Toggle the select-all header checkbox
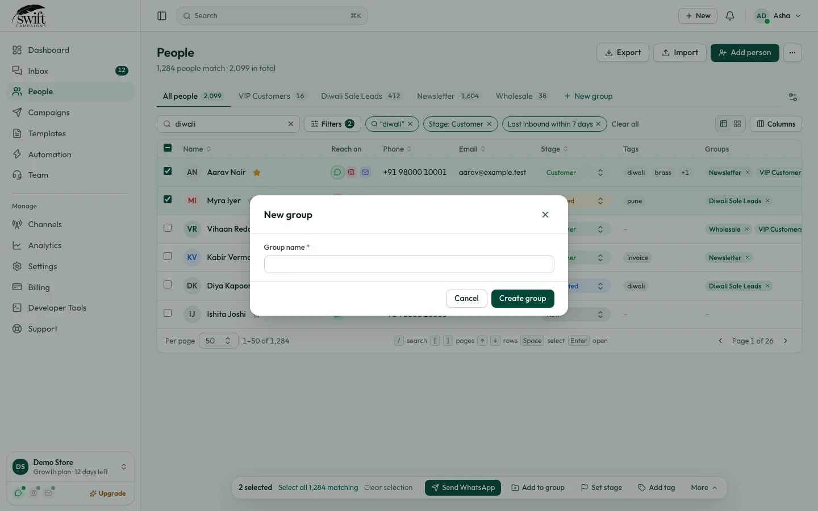 point(168,148)
